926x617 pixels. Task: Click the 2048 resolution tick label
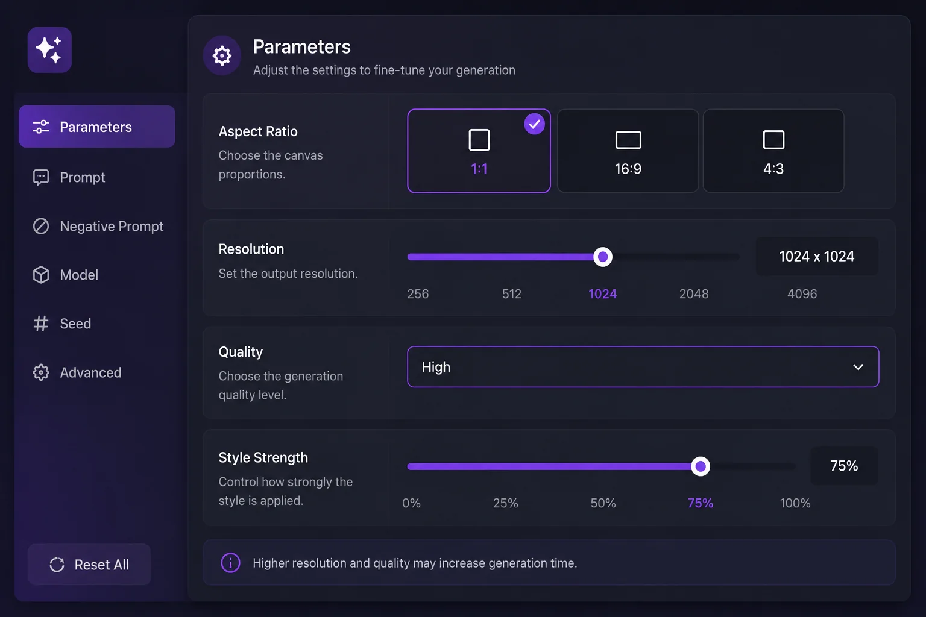(694, 294)
